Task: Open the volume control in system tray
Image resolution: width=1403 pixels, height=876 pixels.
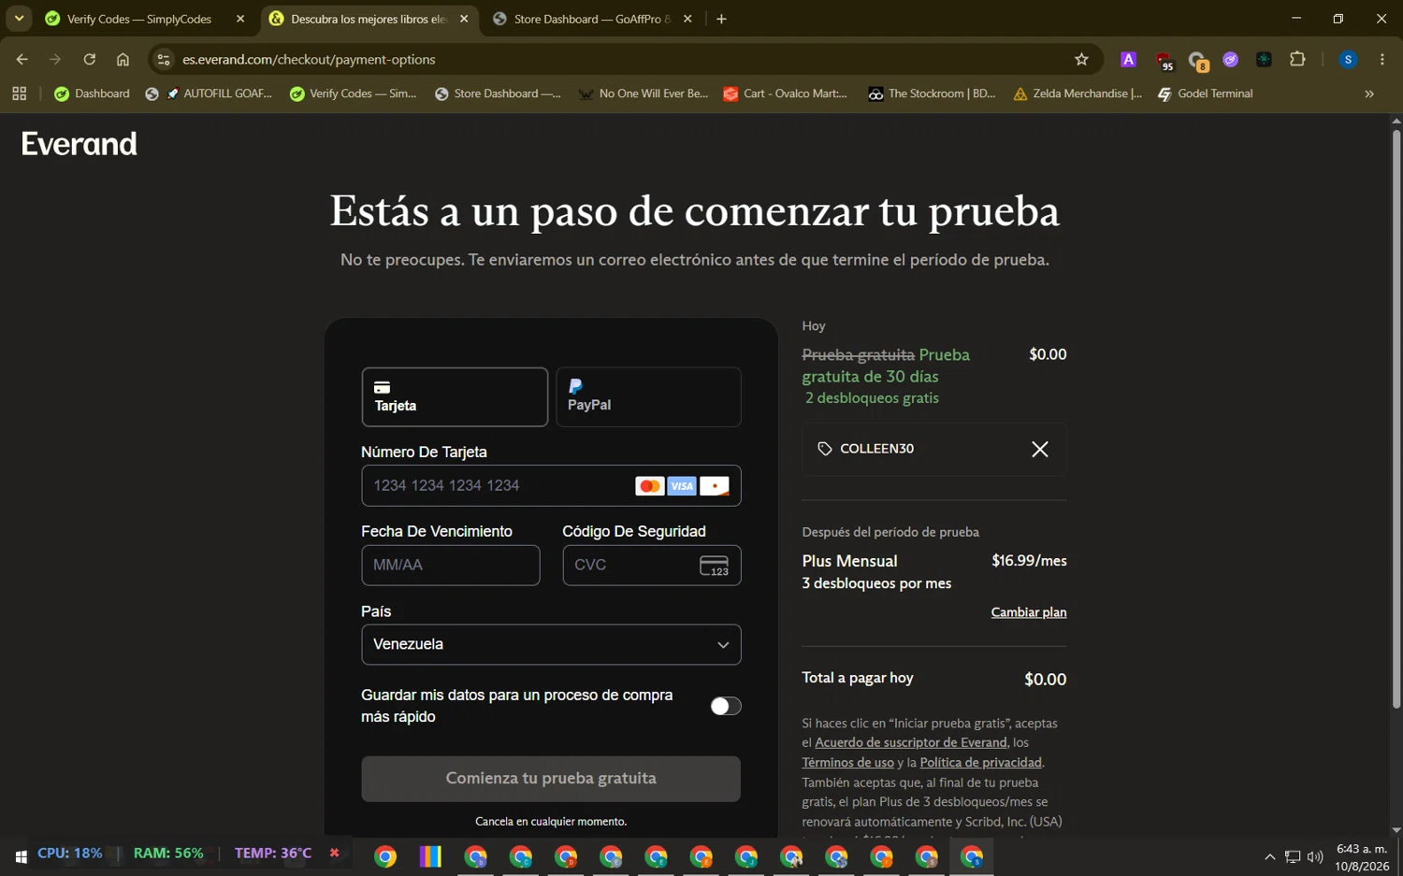Action: (1315, 856)
